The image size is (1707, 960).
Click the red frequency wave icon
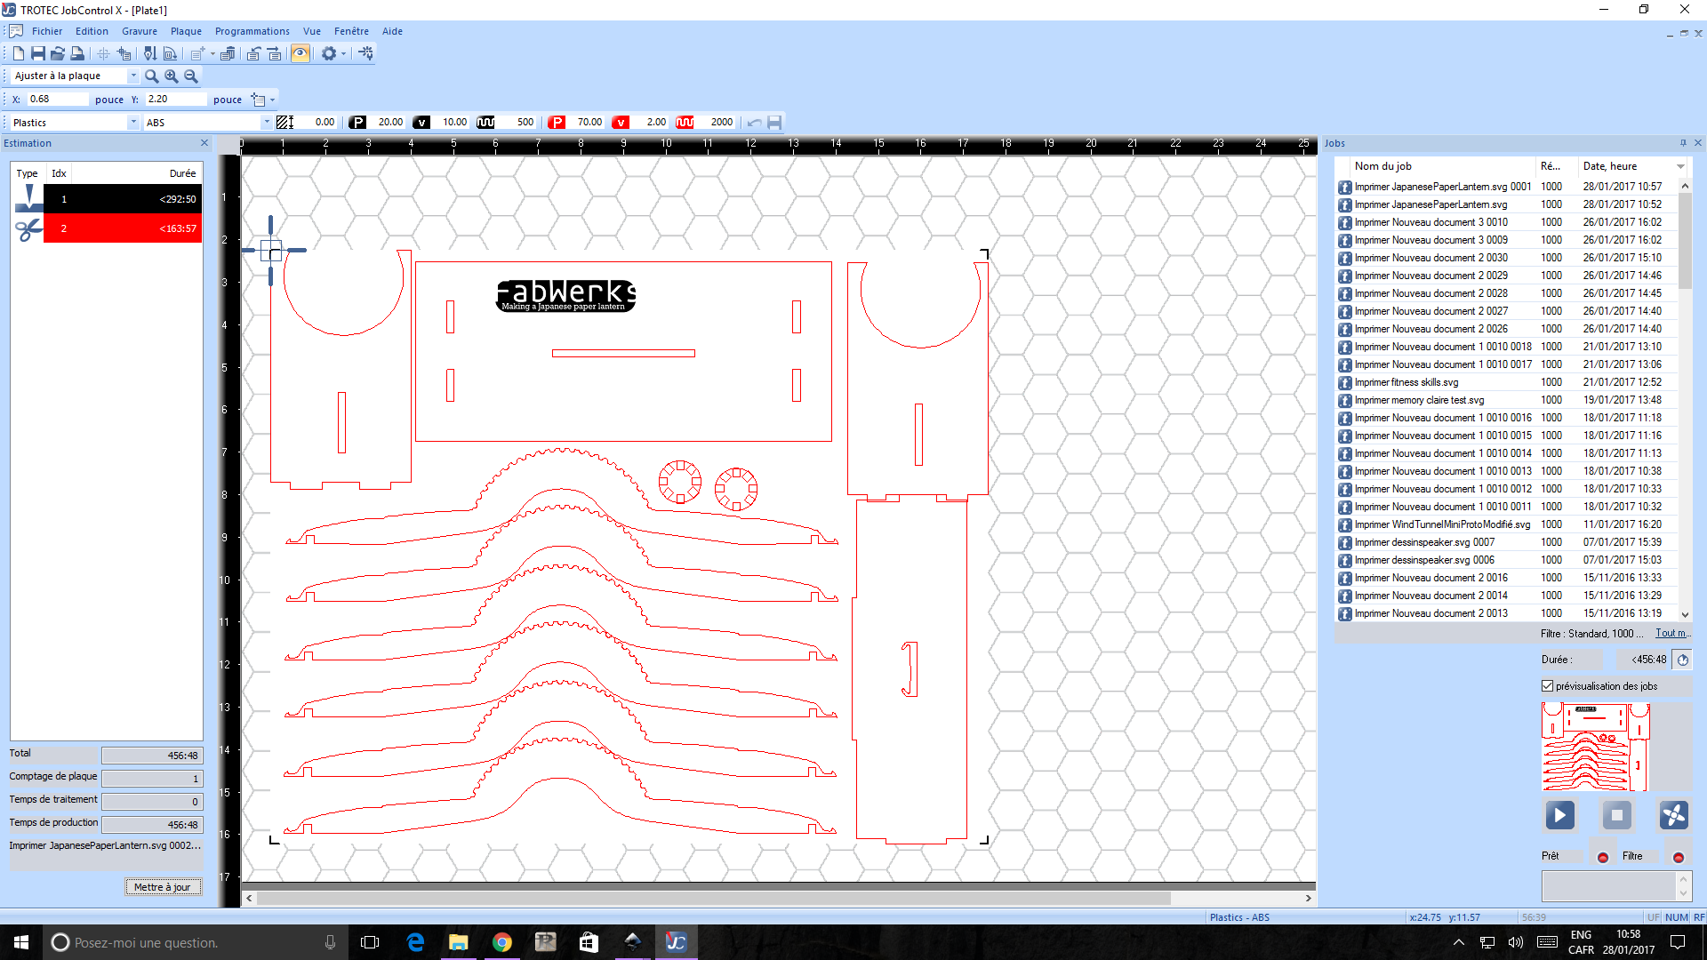[x=685, y=123]
